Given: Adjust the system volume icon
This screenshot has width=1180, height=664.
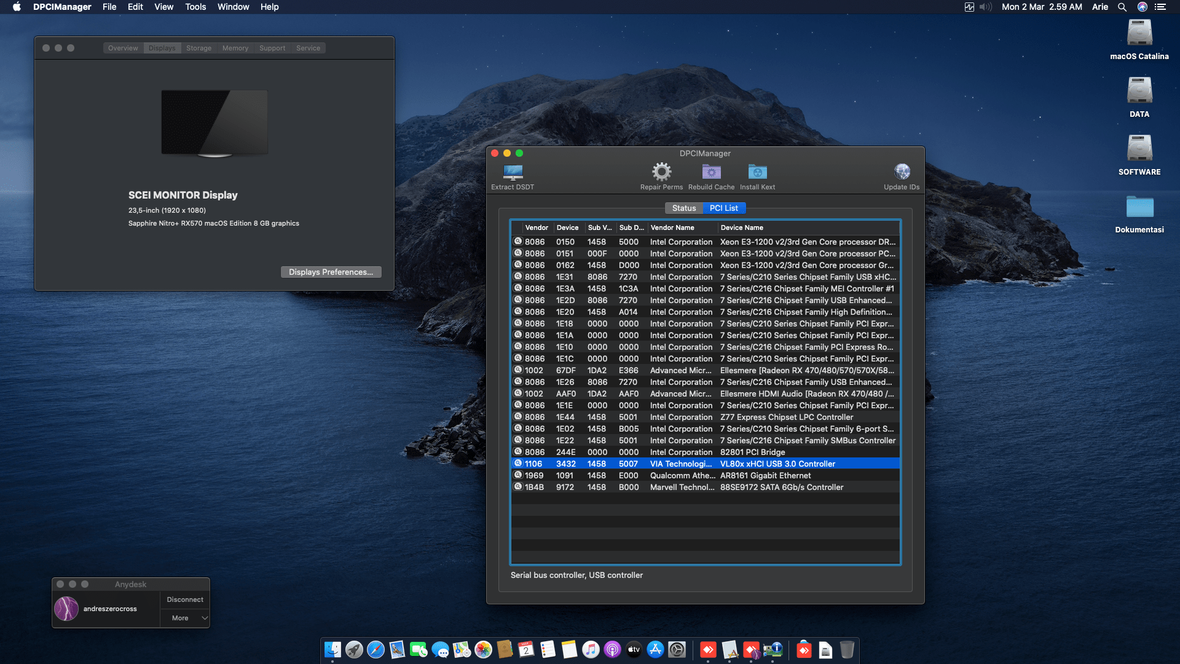Looking at the screenshot, I should pyautogui.click(x=985, y=7).
